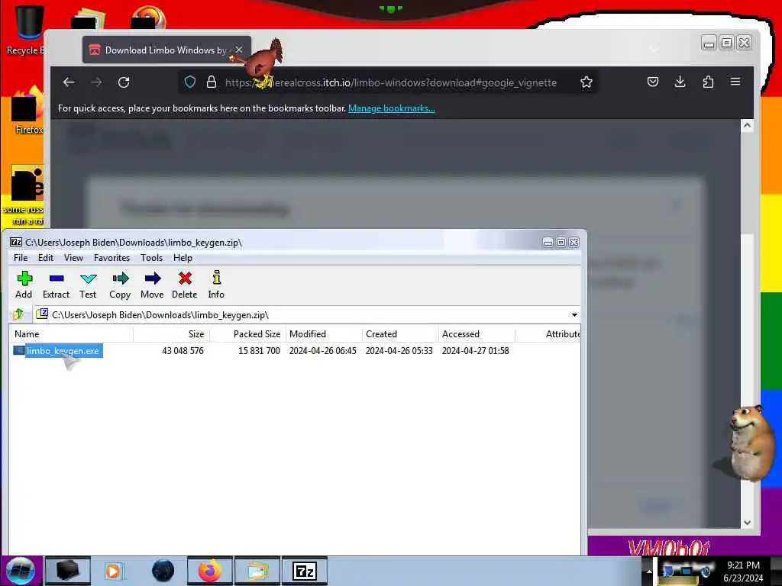Click the packed size value 15 831 700
The image size is (782, 586).
(259, 351)
